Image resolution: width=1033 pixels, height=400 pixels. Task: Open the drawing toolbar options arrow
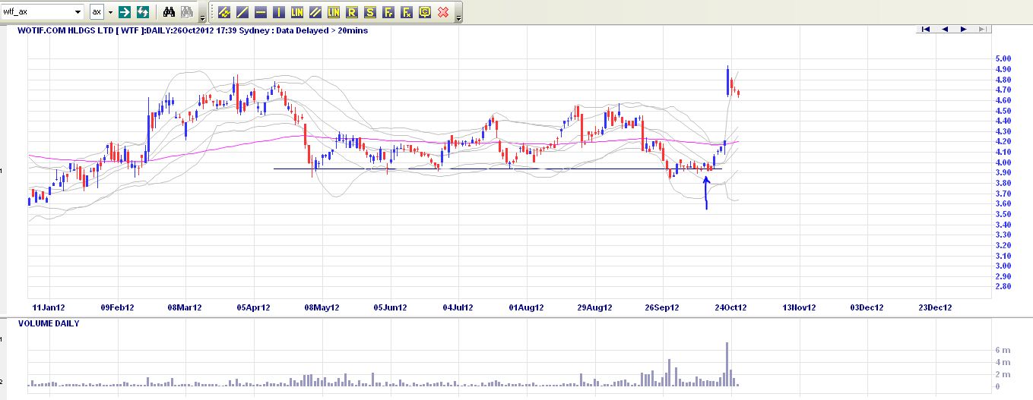pyautogui.click(x=458, y=17)
